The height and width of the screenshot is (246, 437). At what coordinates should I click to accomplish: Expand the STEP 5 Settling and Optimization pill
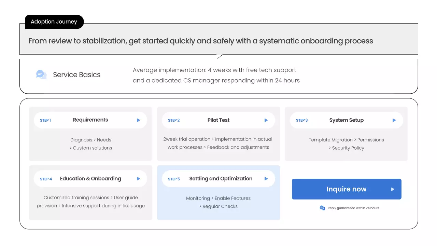218,179
